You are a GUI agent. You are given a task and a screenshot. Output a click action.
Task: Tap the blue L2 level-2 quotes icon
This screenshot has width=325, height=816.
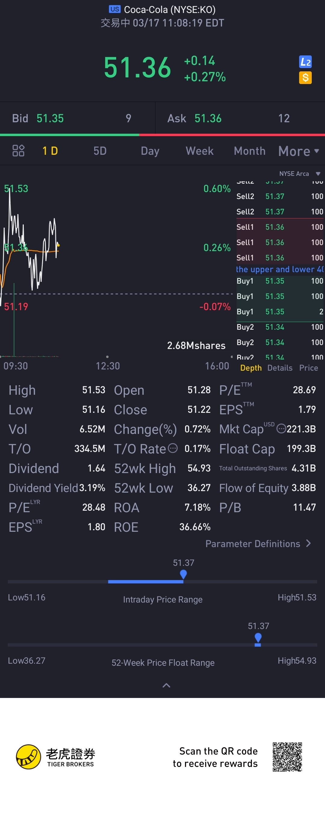pos(305,62)
